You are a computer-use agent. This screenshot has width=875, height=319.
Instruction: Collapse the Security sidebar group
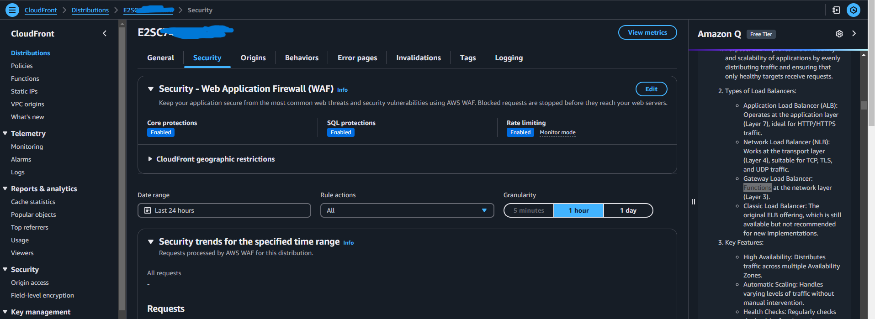tap(5, 269)
